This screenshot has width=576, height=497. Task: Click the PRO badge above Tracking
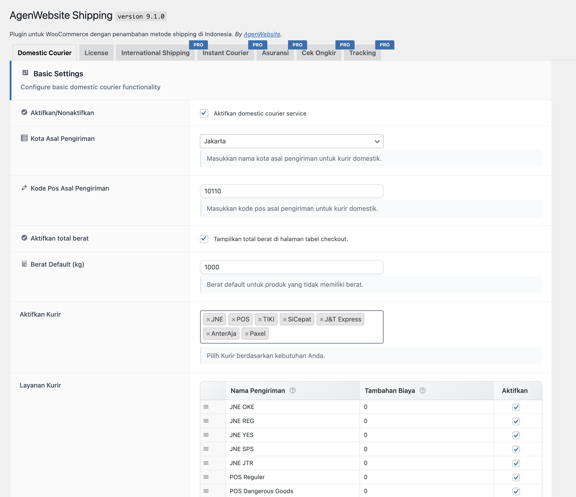(384, 45)
